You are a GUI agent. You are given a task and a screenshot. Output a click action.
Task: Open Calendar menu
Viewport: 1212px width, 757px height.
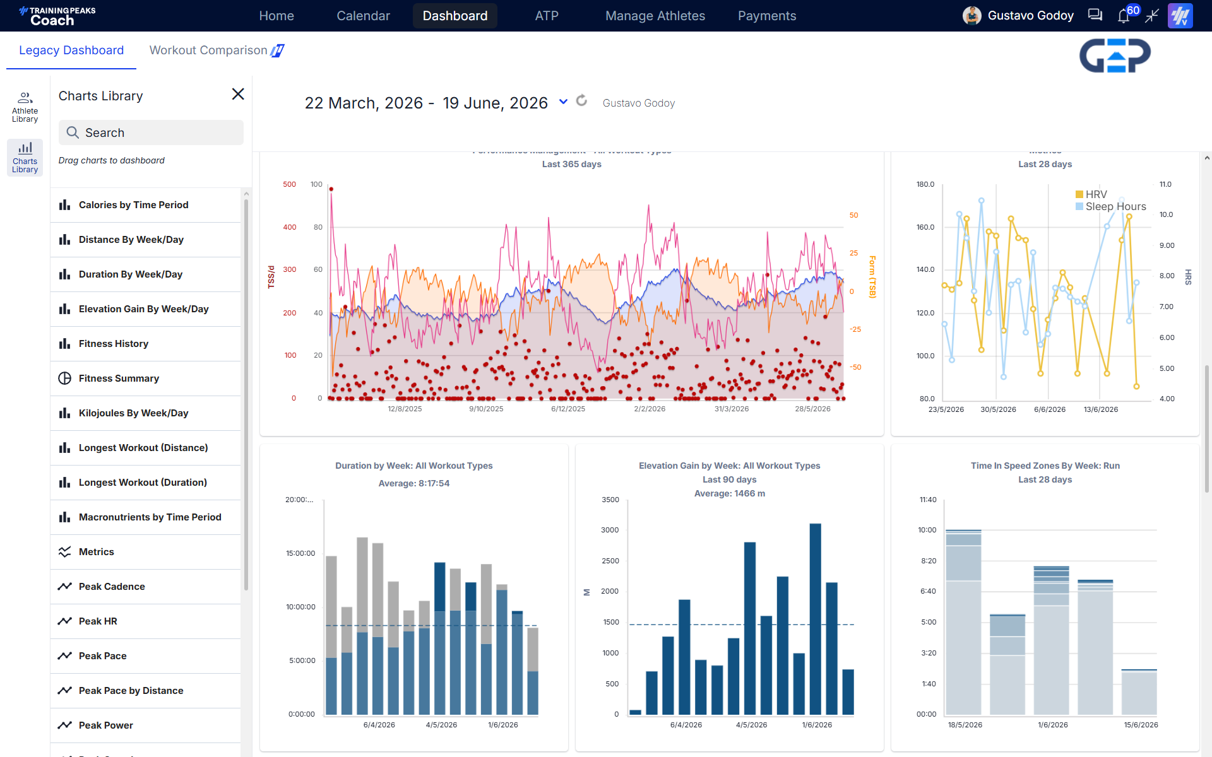[363, 16]
